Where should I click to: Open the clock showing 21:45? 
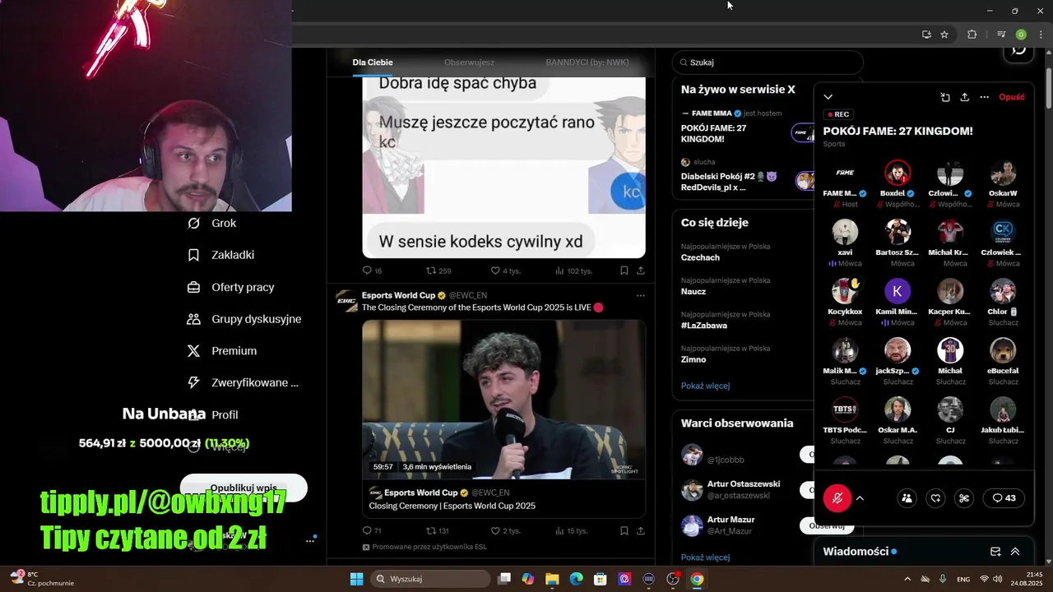point(1027,579)
